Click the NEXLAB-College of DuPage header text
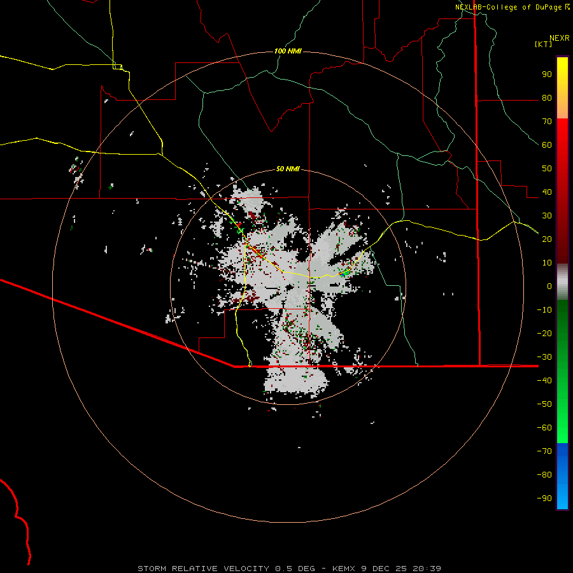Image resolution: width=573 pixels, height=573 pixels. (508, 7)
